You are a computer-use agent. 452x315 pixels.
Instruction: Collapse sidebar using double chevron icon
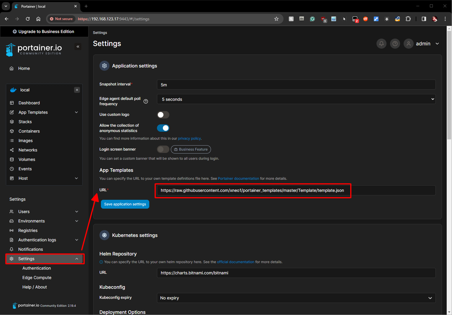coord(78,47)
